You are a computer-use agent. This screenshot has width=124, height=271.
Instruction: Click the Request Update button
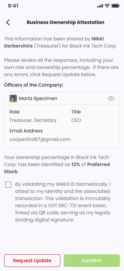32,260
